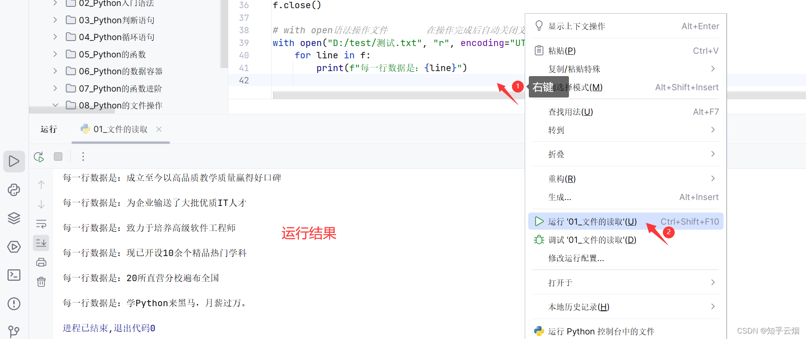Toggle scroll to end in console

click(41, 243)
